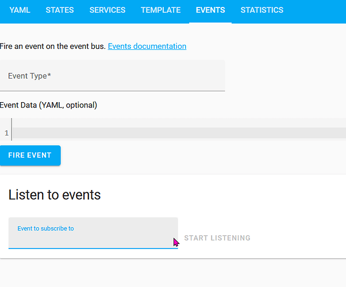346x287 pixels.
Task: Open the STATES tab
Action: pos(60,10)
